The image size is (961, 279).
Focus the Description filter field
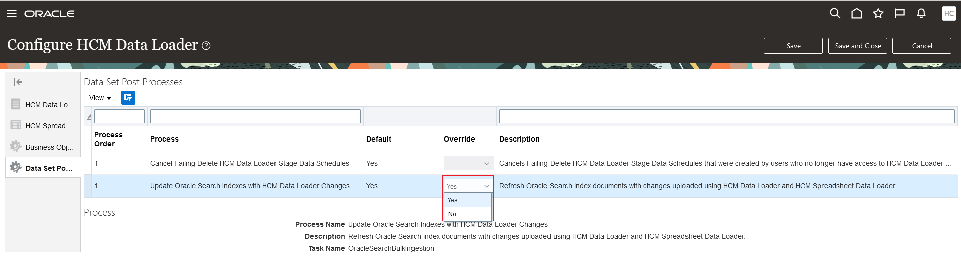[727, 116]
